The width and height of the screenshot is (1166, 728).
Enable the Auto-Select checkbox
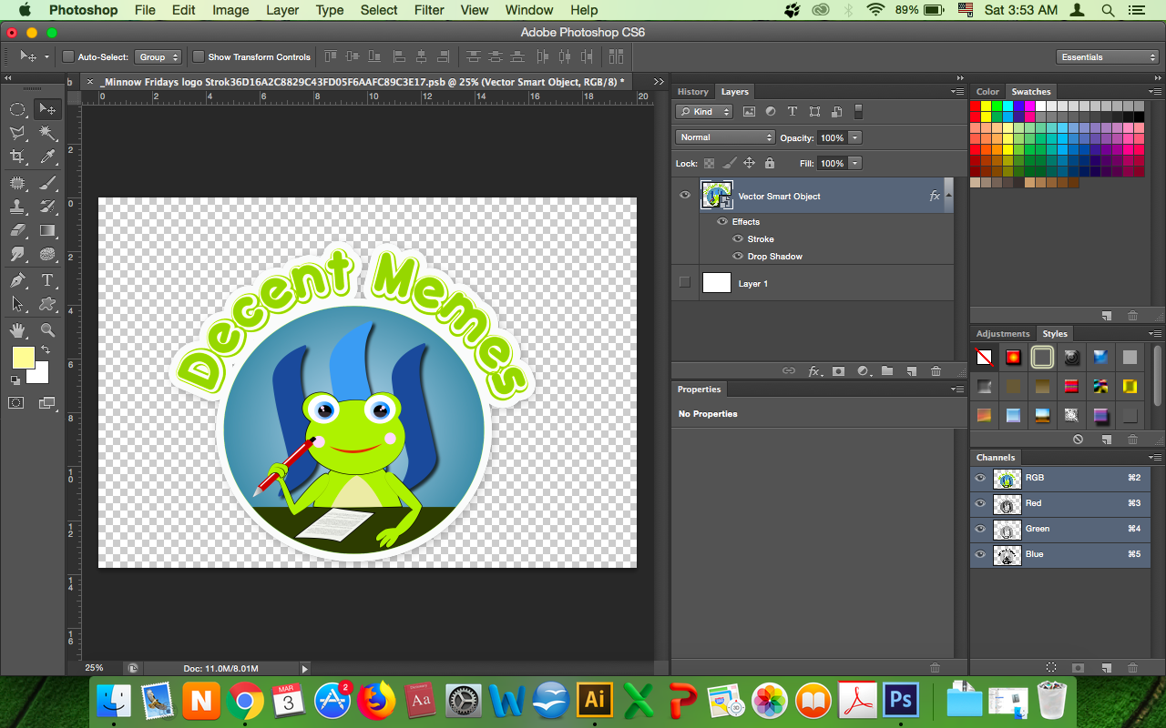pos(67,56)
